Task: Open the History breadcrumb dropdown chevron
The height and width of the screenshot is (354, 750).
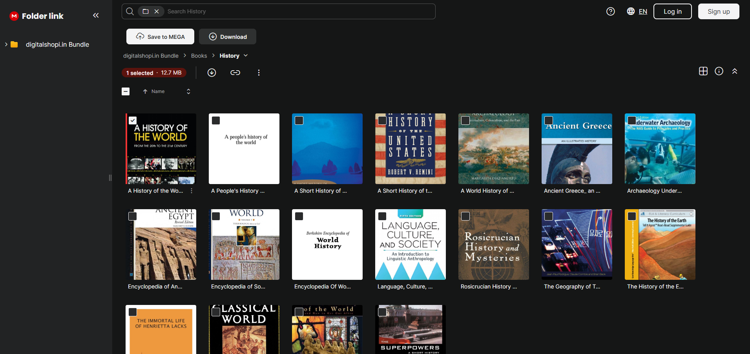Action: (246, 56)
